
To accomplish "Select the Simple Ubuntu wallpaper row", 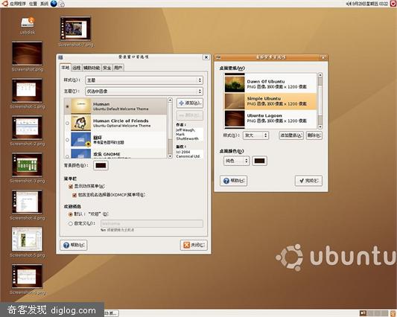I will [270, 101].
